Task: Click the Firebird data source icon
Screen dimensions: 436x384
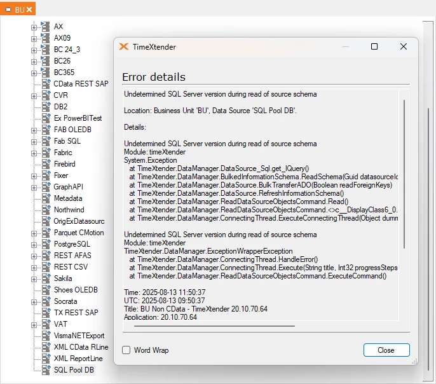Action: (46, 164)
